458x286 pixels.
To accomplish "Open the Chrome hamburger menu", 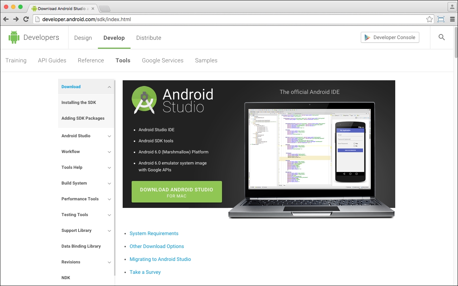I will tap(452, 19).
